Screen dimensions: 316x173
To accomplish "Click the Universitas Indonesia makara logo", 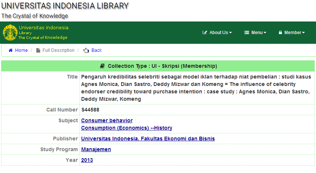I will [10, 33].
